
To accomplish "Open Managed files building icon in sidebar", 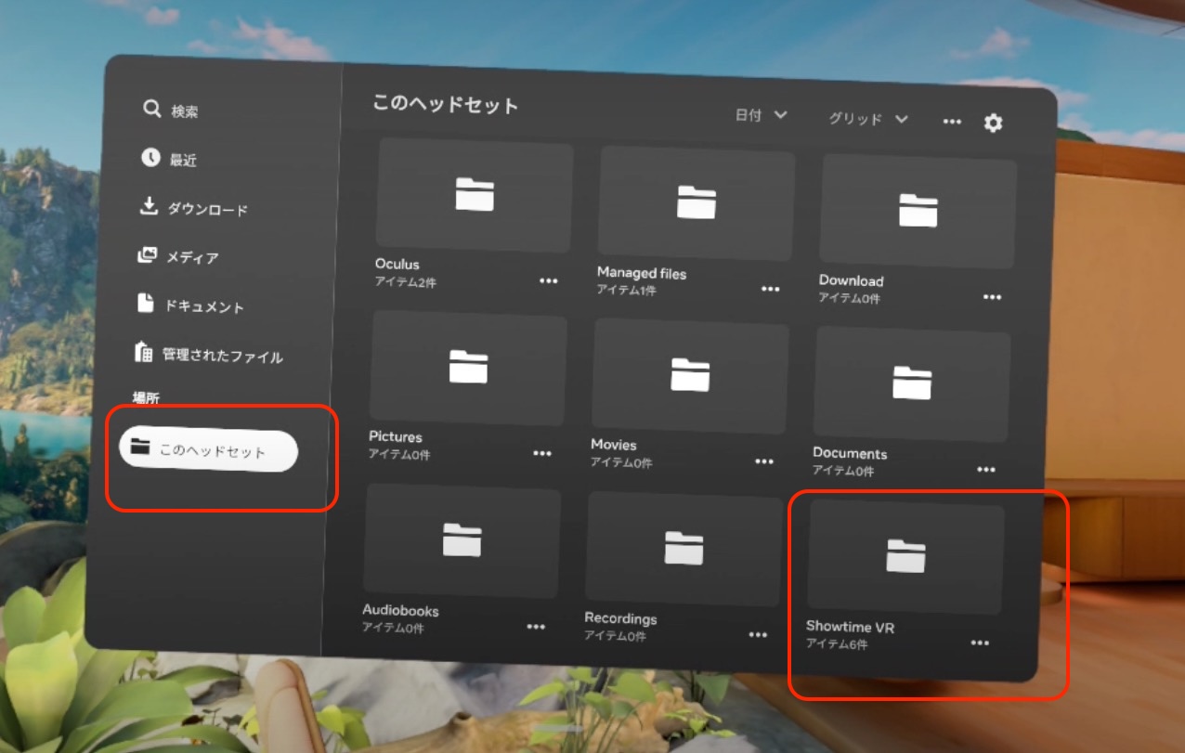I will (x=143, y=352).
